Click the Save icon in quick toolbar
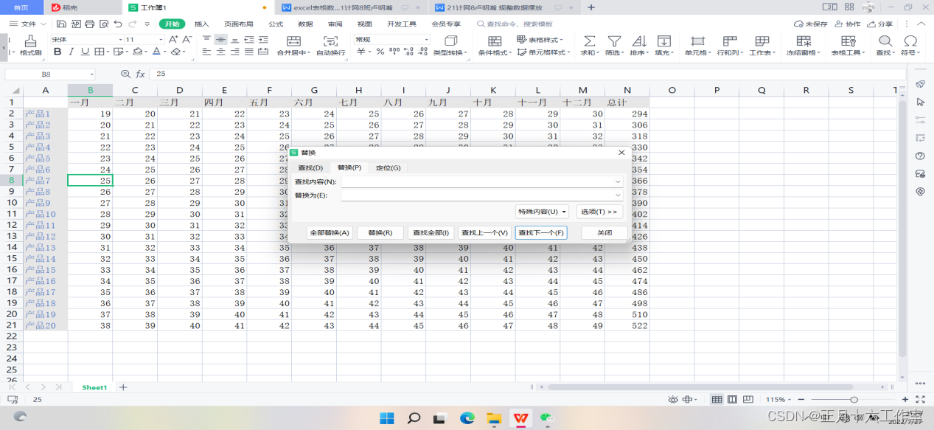 click(61, 24)
